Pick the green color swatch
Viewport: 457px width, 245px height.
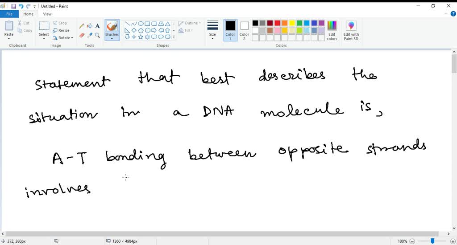[299, 23]
